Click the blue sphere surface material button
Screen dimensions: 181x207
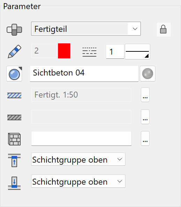14,74
